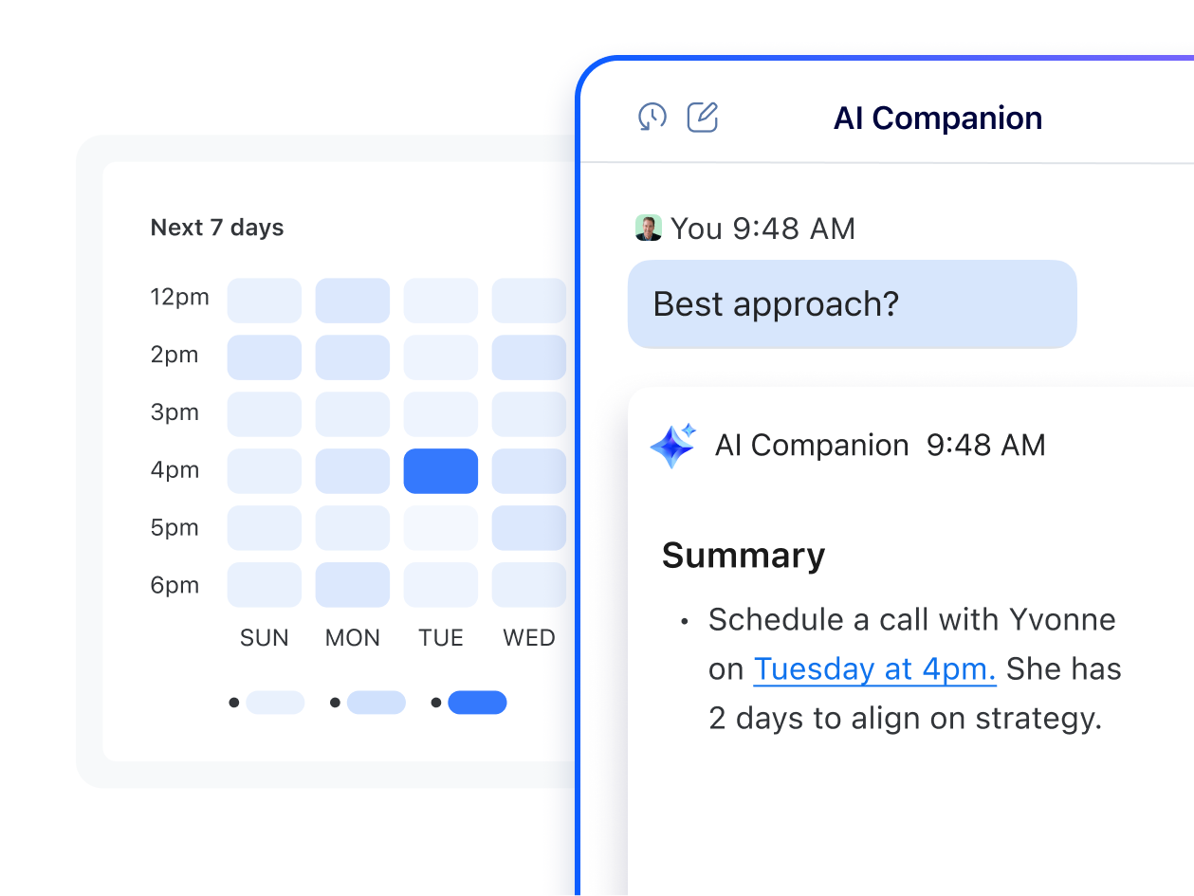
Task: Select the highlighted Tuesday 4pm time slot
Action: (x=440, y=471)
